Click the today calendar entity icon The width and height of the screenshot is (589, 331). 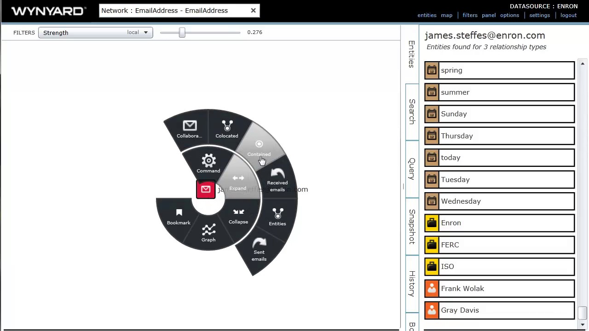[x=432, y=158]
